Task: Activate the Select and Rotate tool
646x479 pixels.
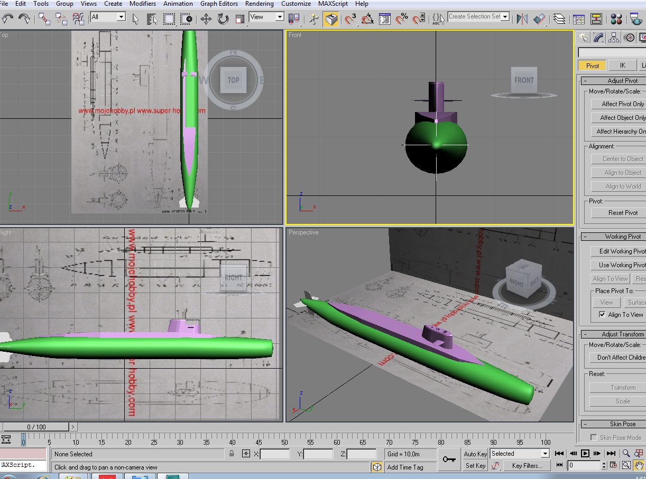Action: pyautogui.click(x=223, y=19)
